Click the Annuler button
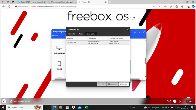The height and width of the screenshot is (110, 196). click(124, 84)
